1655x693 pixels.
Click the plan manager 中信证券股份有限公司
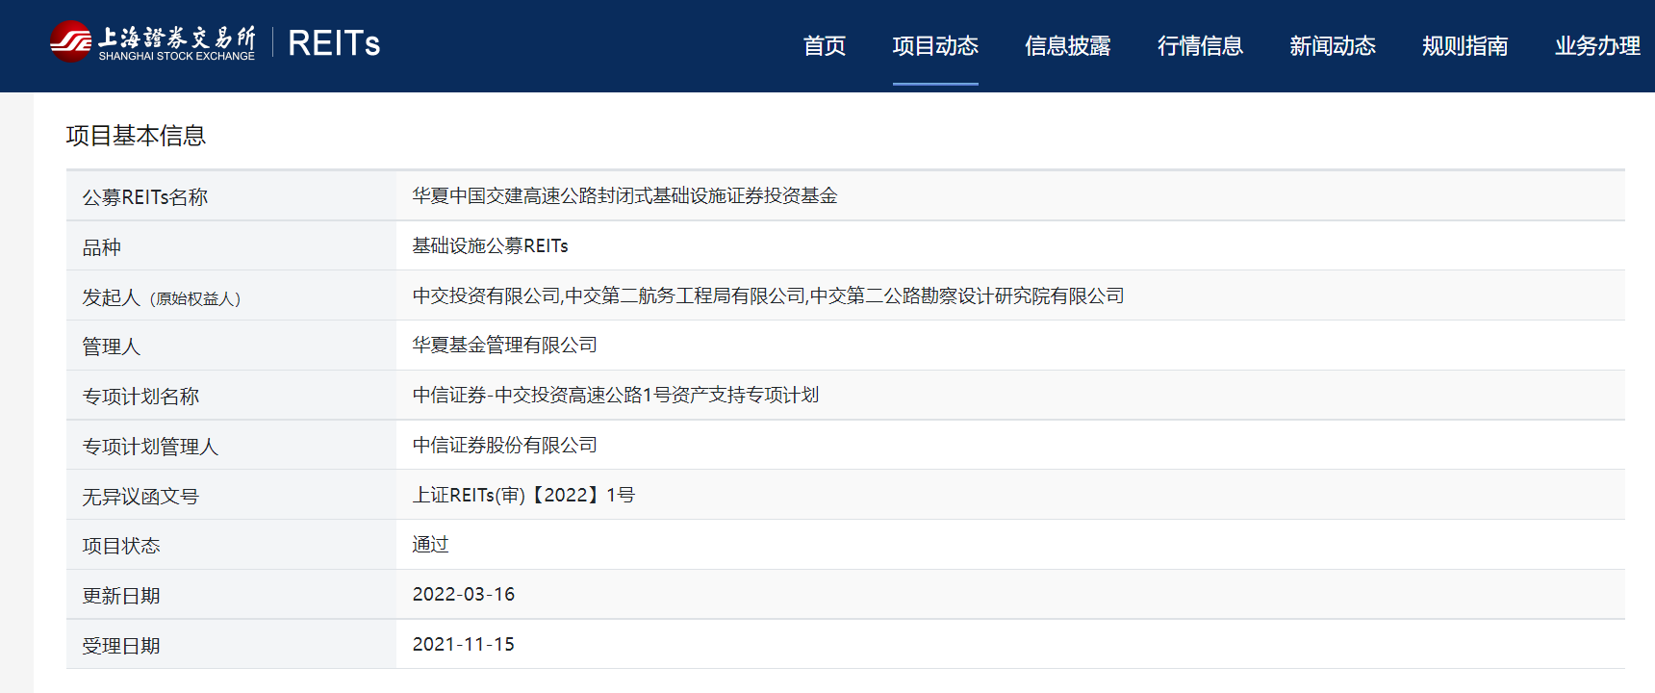pos(504,446)
